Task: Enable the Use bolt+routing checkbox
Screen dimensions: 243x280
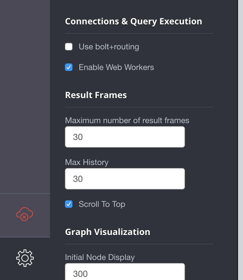Action: (69, 47)
